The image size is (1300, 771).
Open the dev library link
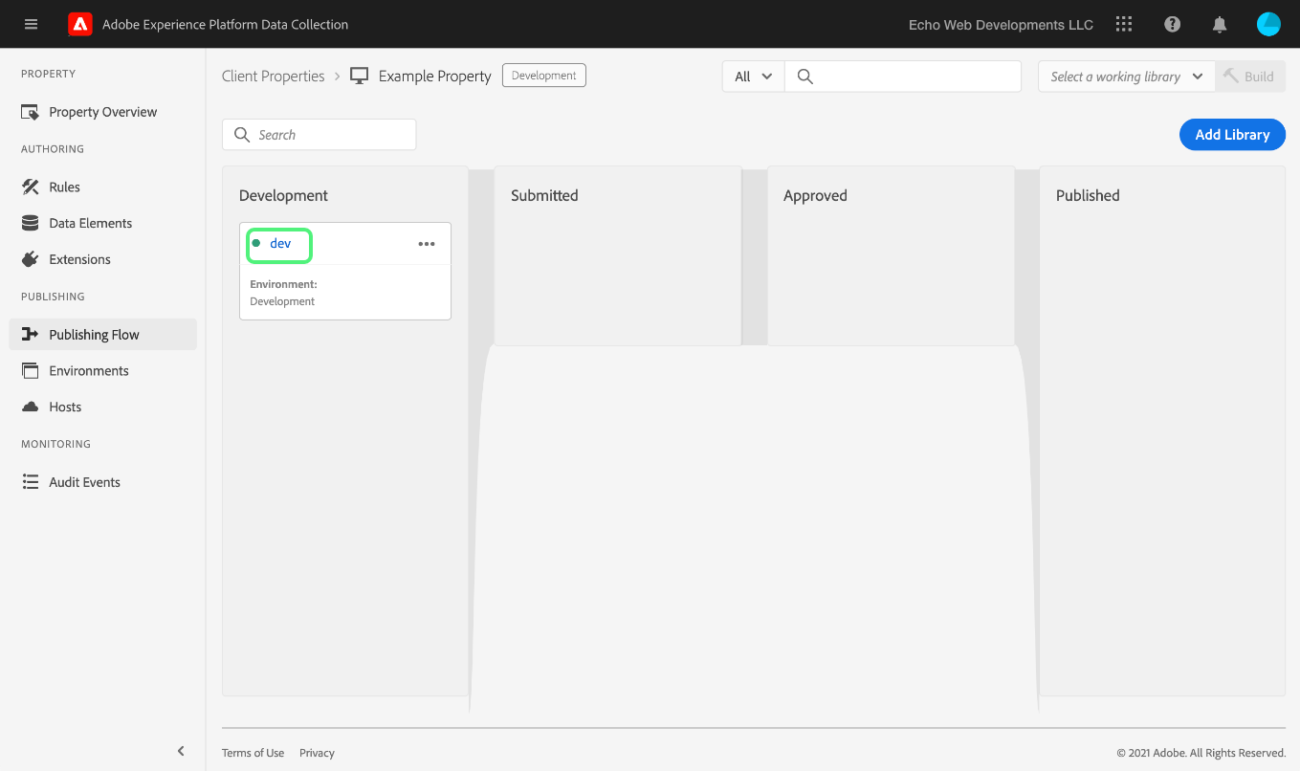[280, 244]
